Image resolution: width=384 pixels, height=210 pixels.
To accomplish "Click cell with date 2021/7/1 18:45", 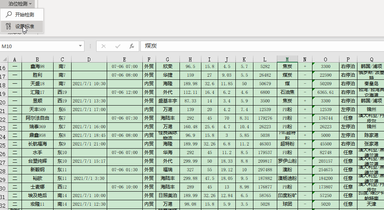I will (89, 135).
